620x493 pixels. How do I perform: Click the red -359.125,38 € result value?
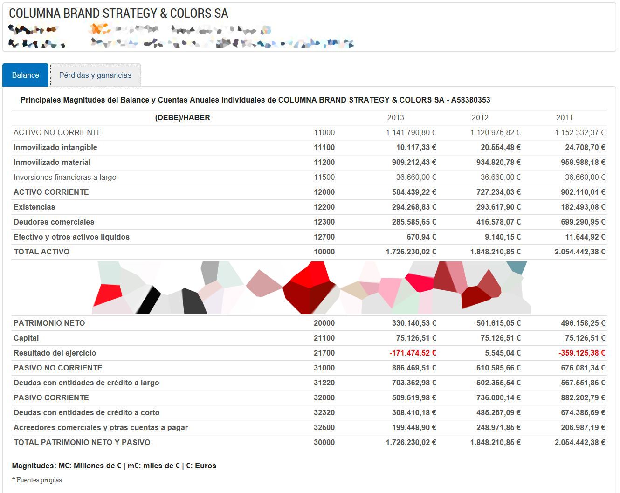pos(582,353)
